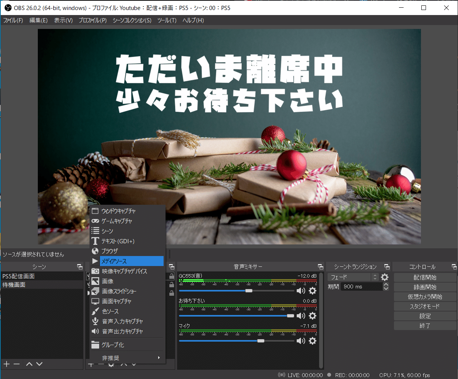Open the Tools (ツール) menu

coord(167,20)
